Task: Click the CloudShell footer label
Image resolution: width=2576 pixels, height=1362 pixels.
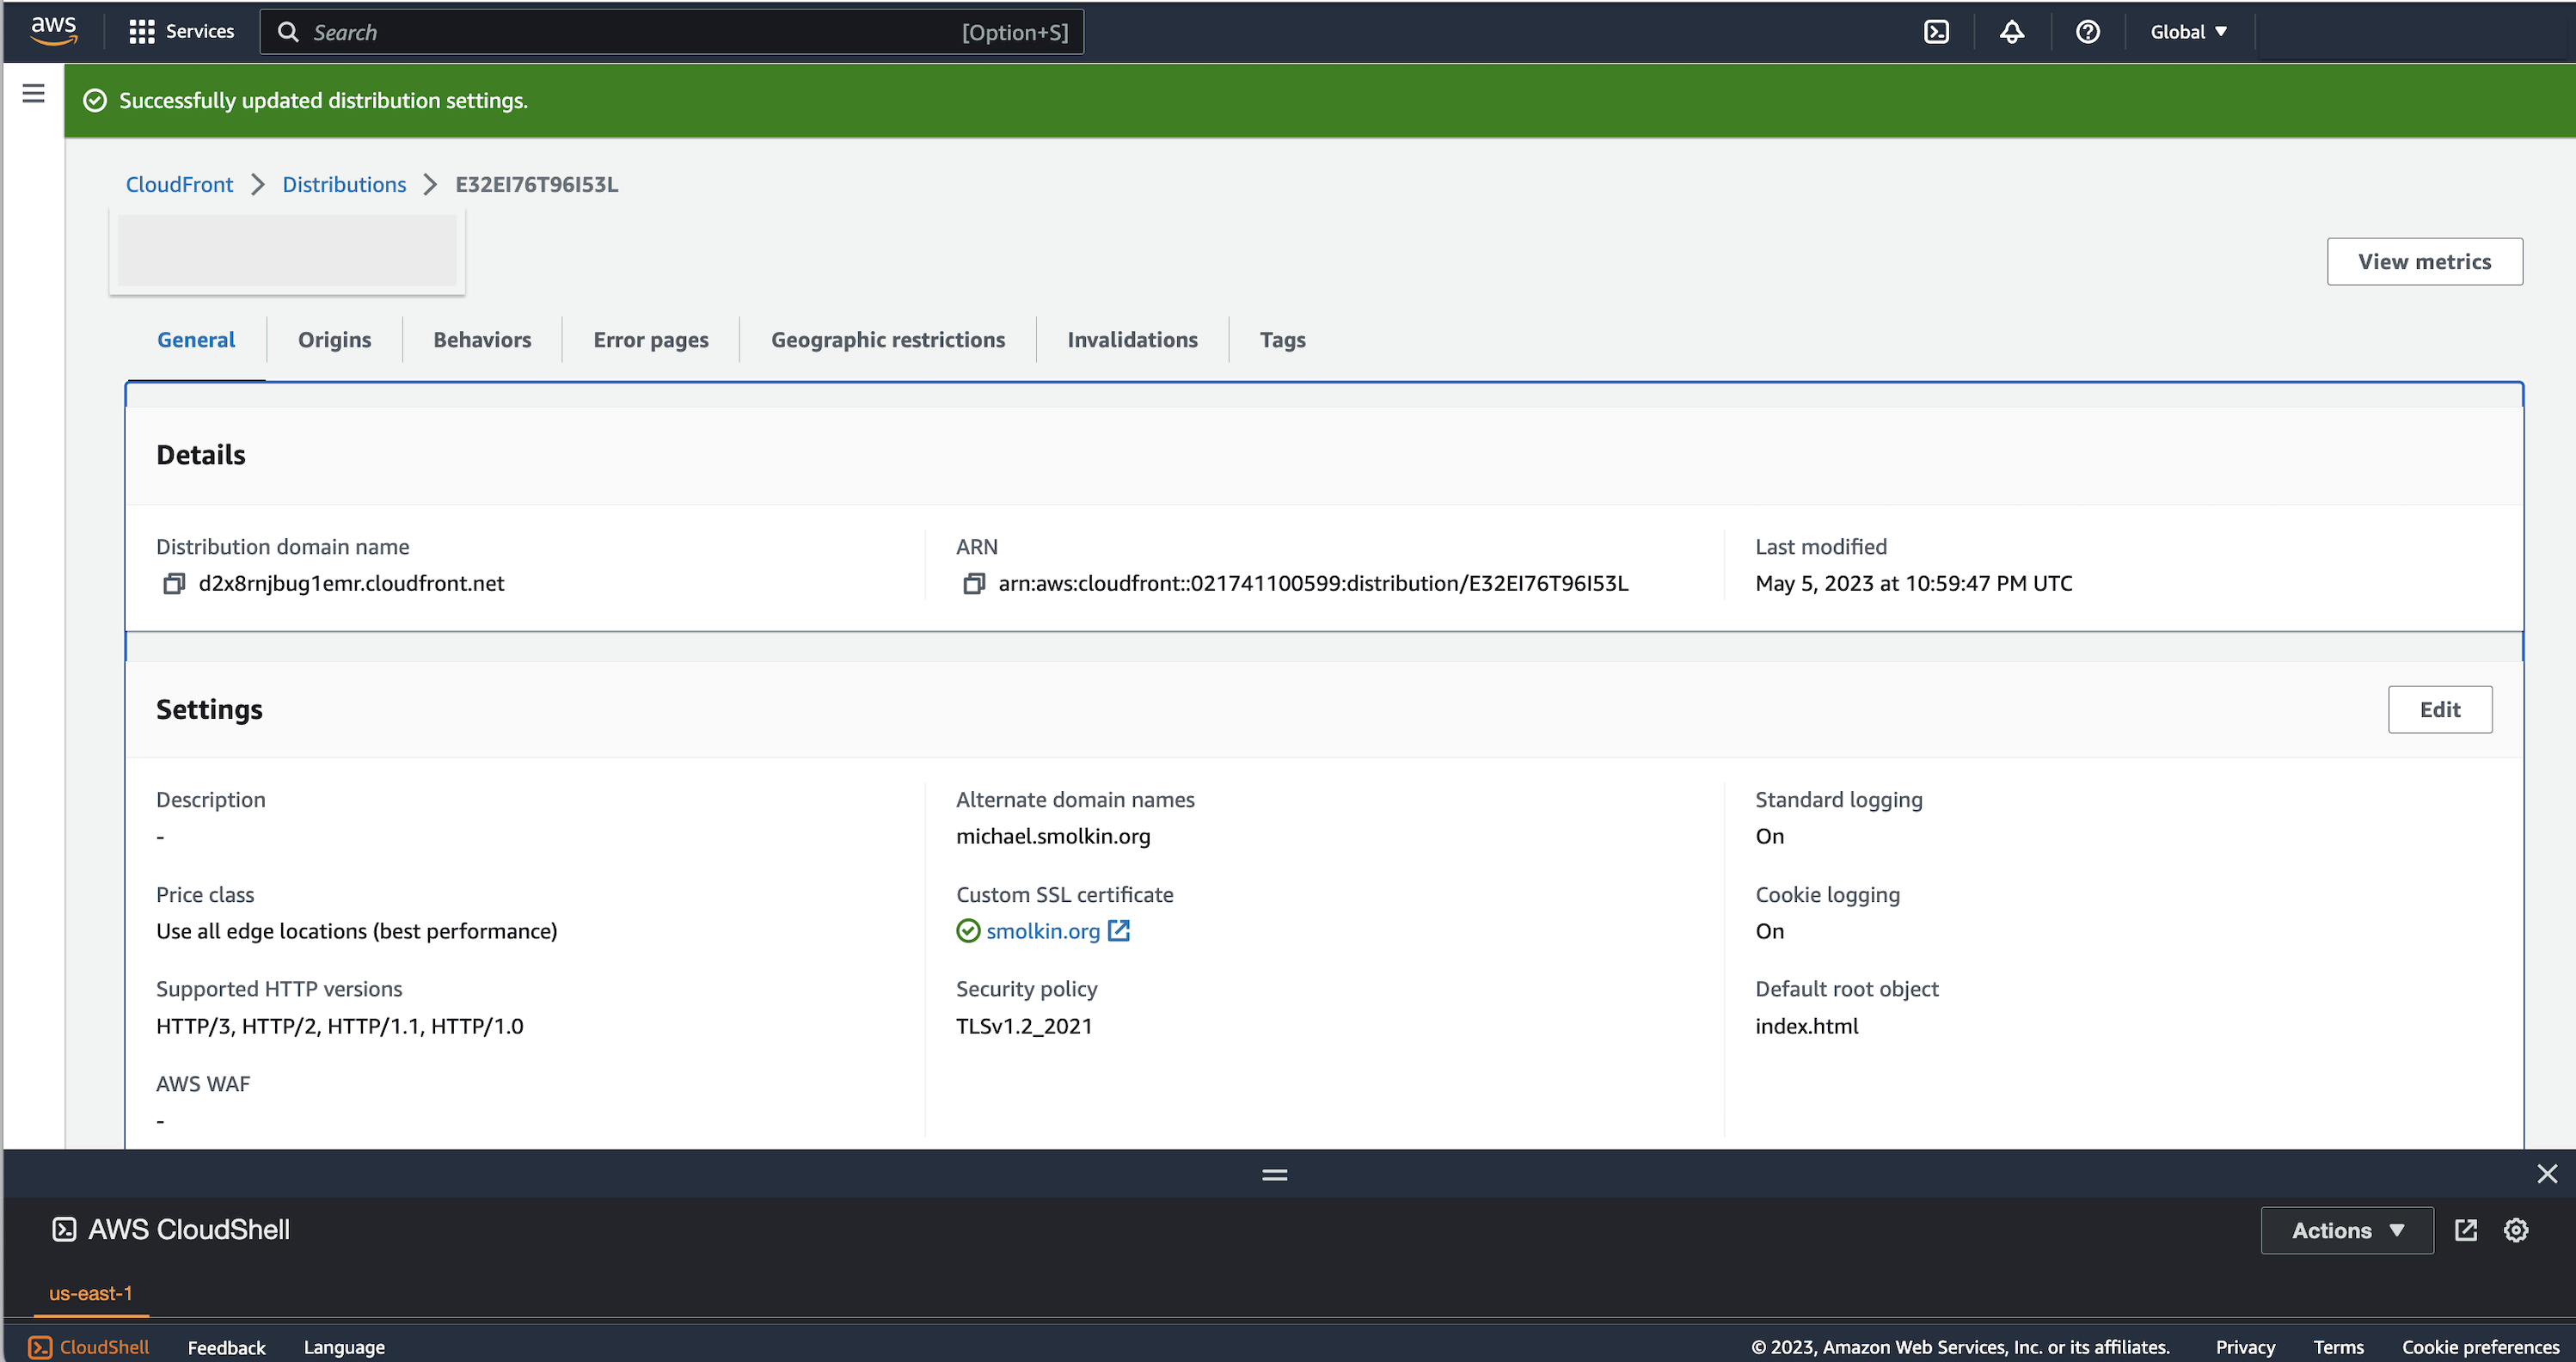Action: (104, 1347)
